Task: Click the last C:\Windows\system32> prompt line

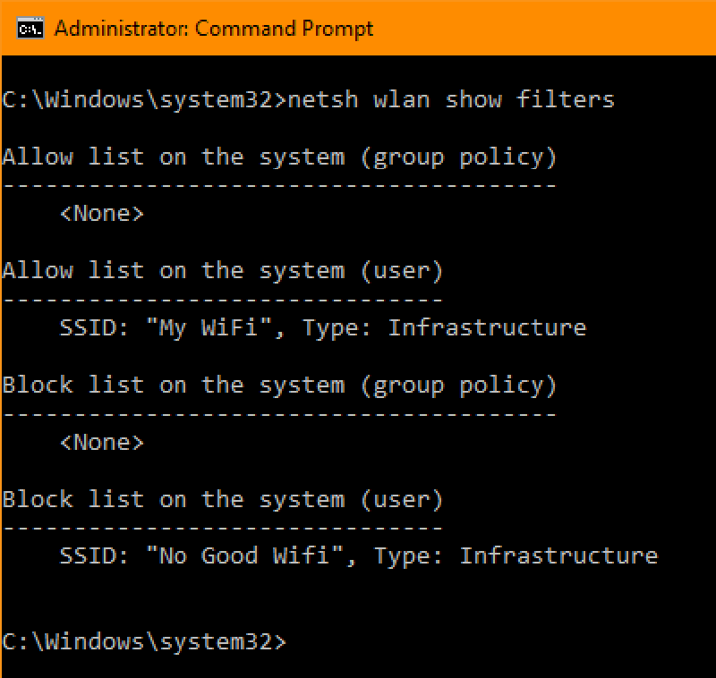Action: [x=143, y=642]
